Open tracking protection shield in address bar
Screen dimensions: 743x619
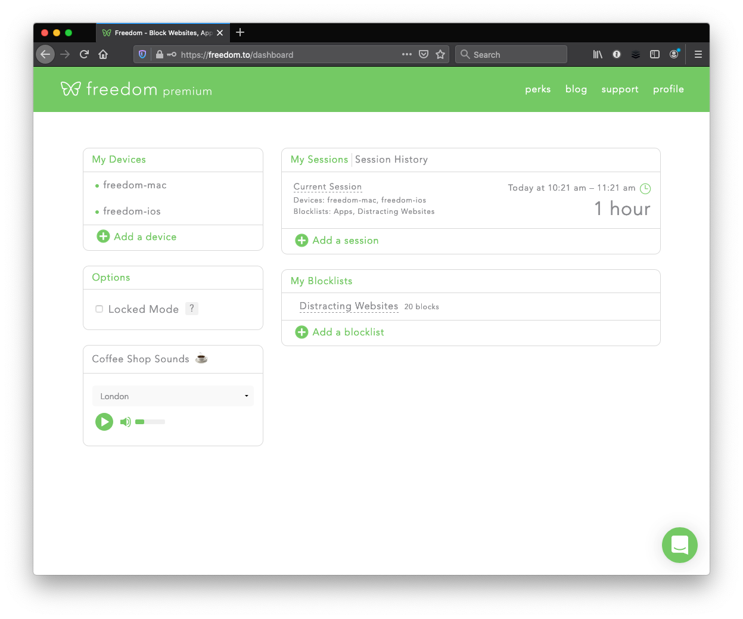(x=142, y=54)
